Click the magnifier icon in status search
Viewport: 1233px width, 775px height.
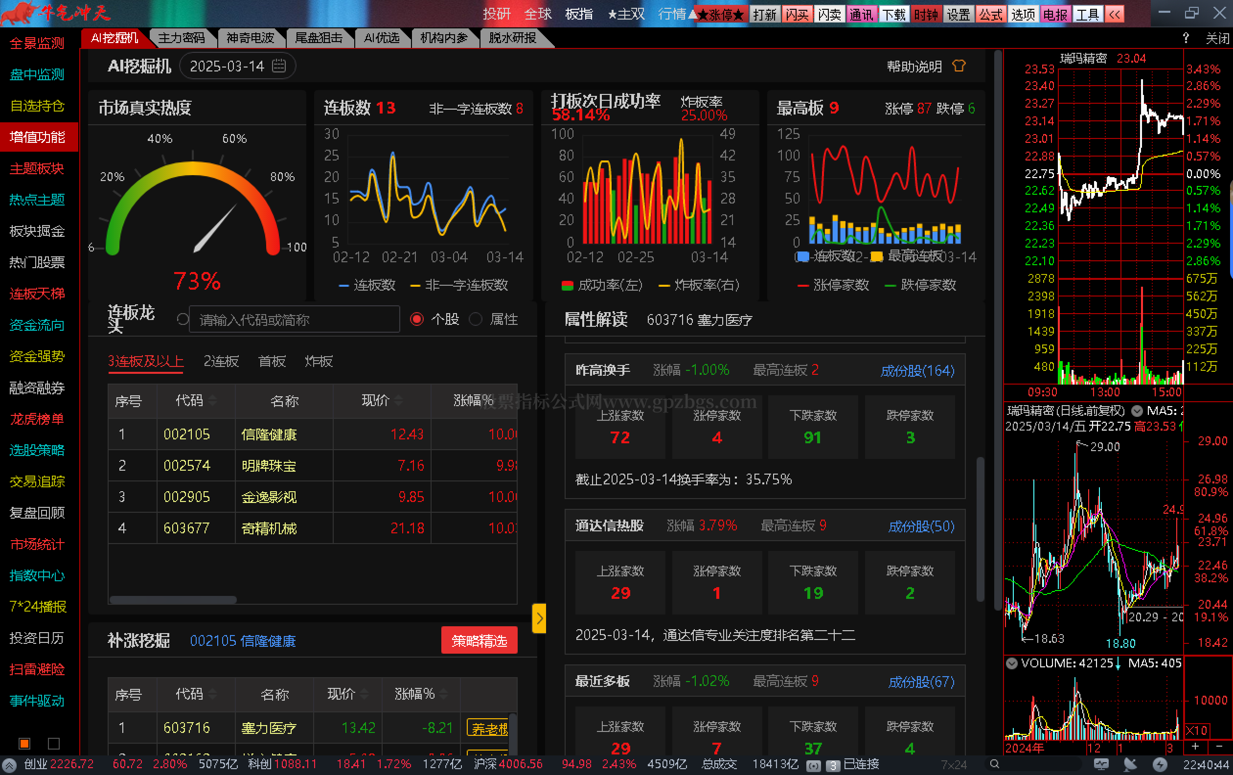(994, 764)
